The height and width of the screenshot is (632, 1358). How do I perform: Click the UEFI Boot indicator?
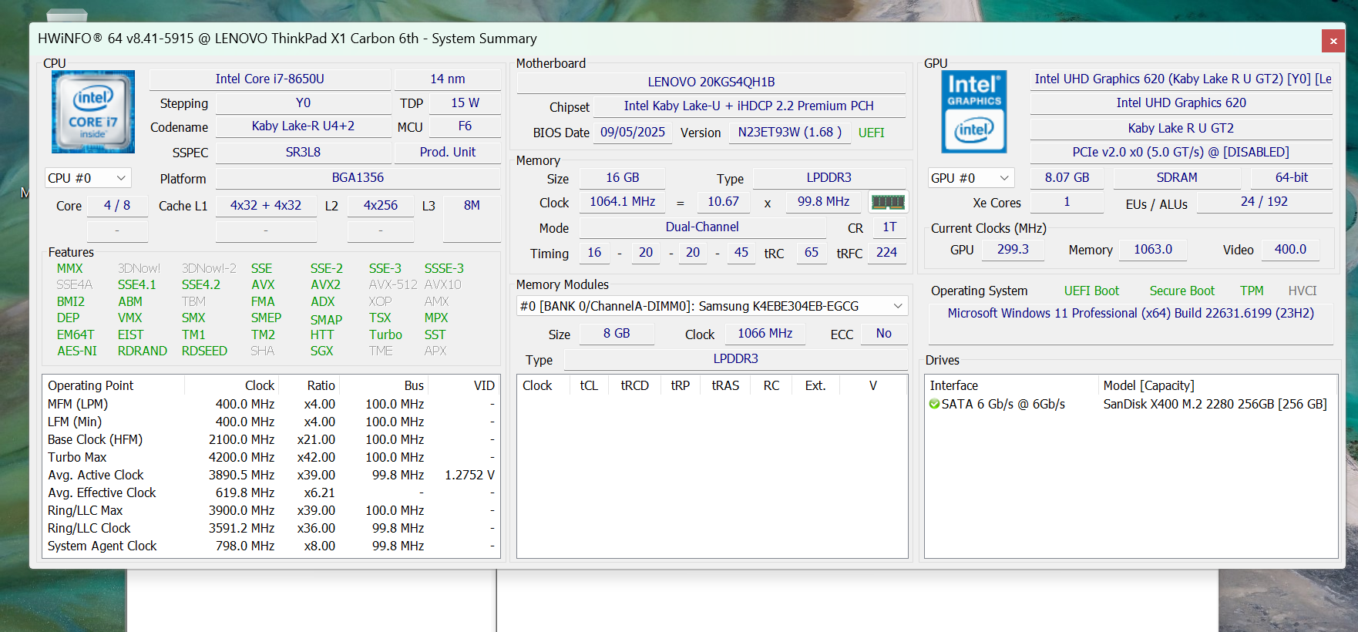1091,291
